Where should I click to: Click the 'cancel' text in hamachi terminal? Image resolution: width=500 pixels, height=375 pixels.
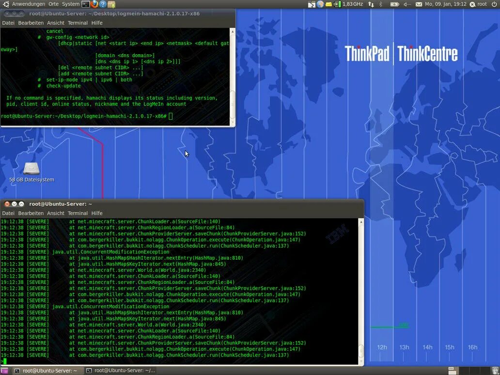click(55, 31)
